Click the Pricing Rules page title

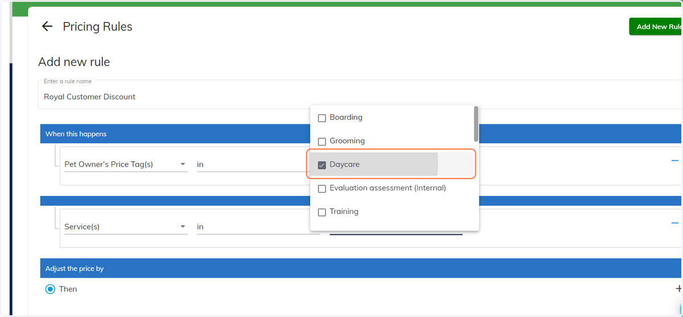coord(97,27)
